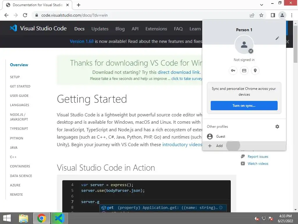Open addresses via location pin icon
298x224 pixels.
(255, 71)
